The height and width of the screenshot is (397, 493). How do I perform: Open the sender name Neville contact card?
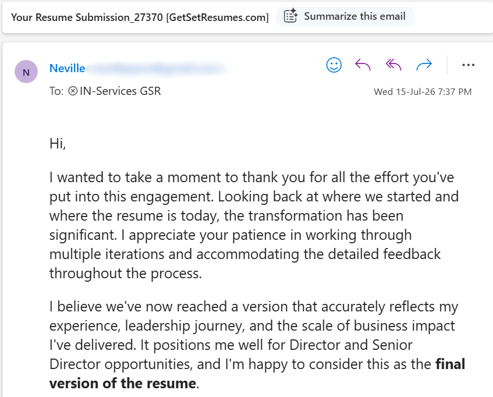[x=68, y=68]
